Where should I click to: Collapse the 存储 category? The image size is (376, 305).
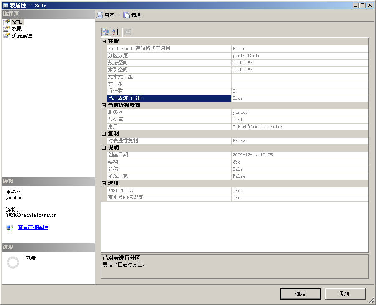(104, 41)
